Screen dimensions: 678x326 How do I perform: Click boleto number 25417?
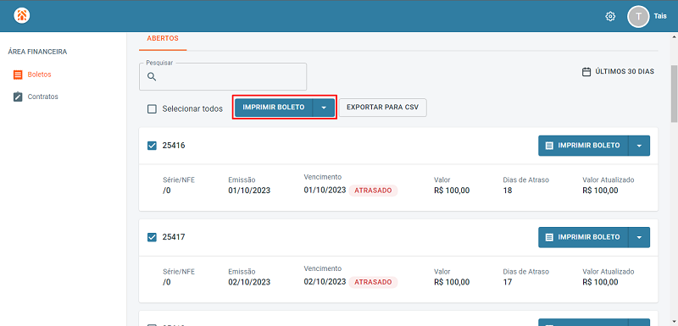174,237
